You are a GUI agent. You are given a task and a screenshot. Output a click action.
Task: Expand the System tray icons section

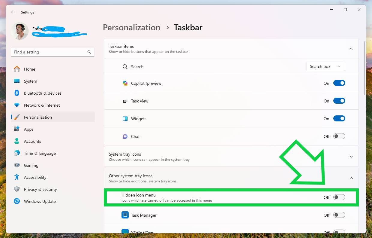point(351,157)
